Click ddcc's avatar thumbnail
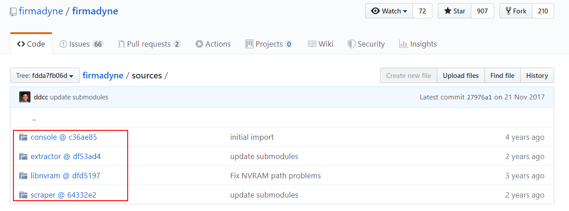Image resolution: width=569 pixels, height=211 pixels. 25,97
